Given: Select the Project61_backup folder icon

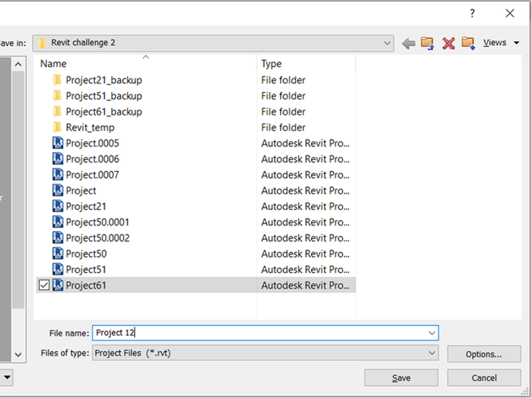Looking at the screenshot, I should coord(57,111).
